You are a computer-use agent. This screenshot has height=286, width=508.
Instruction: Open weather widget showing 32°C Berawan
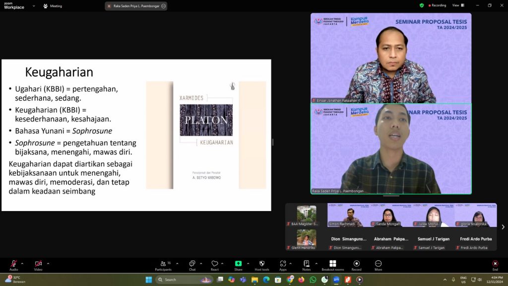(x=15, y=280)
